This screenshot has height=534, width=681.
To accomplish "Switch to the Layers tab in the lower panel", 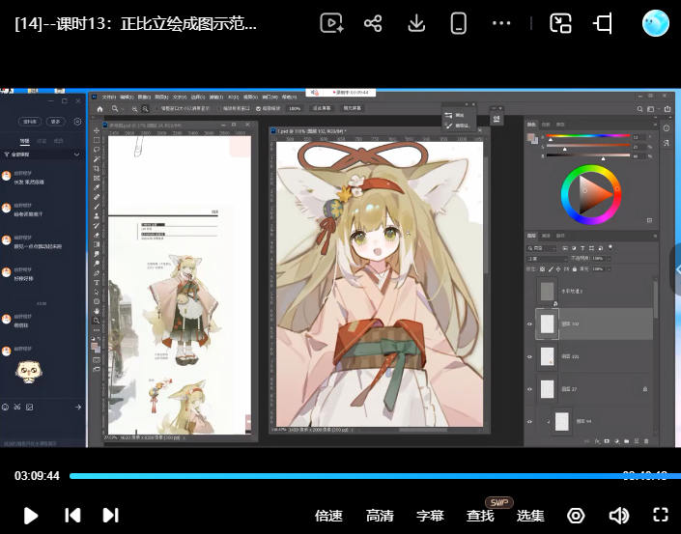I will coord(531,236).
